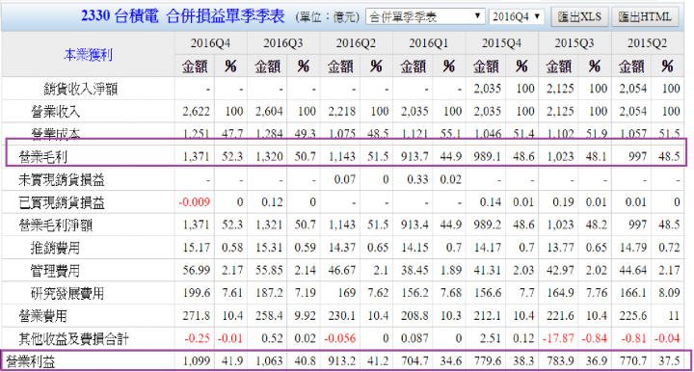The width and height of the screenshot is (694, 372).
Task: Click the 其他收益及費損合計 row label
Action: tap(73, 339)
